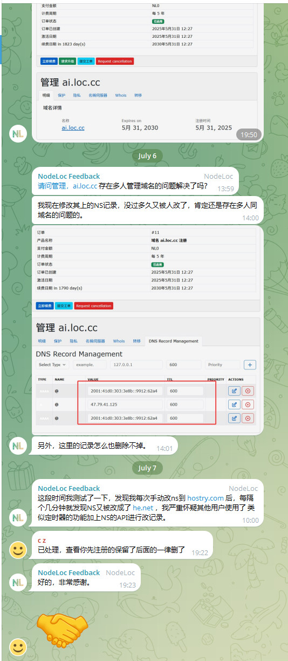Click delete icon for 47.79.41.125 record
Screen dimensions: 288x661
tap(248, 404)
